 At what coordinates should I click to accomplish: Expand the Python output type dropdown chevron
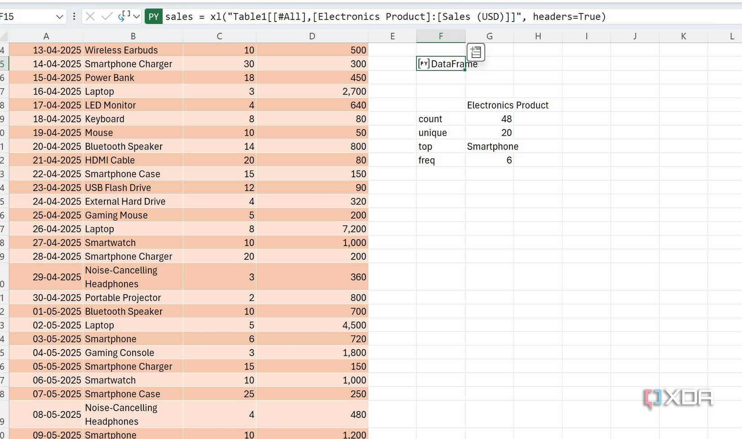pos(137,16)
